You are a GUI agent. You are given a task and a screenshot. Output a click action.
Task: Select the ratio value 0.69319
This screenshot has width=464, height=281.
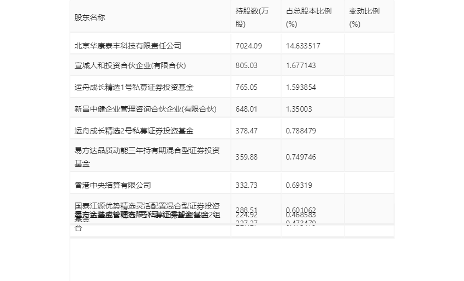tap(299, 185)
